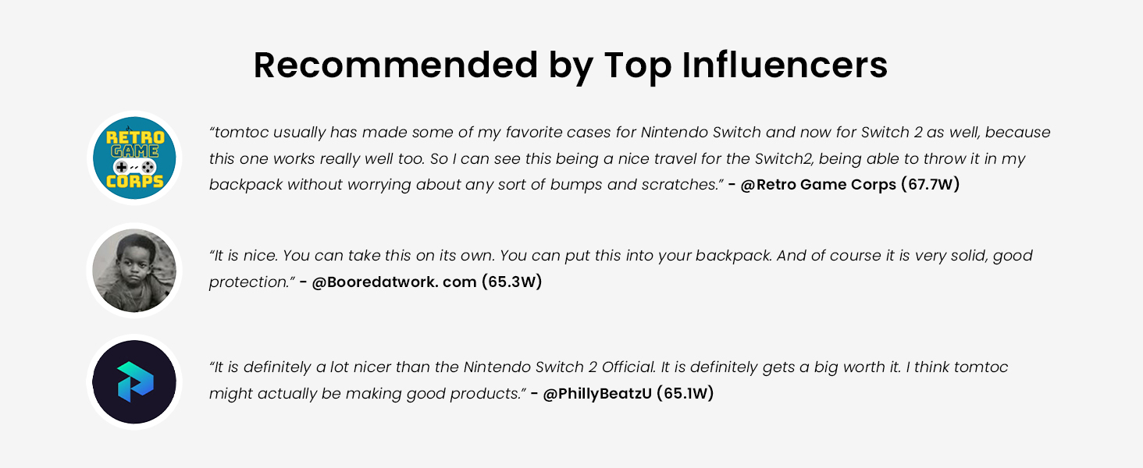Click the Recommended by Top Influencers heading
Viewport: 1143px width, 468px height.
coord(571,66)
